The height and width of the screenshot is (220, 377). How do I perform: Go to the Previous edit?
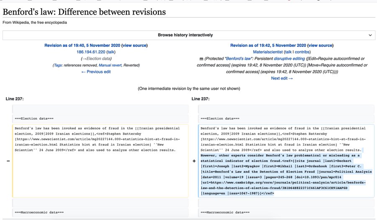pyautogui.click(x=96, y=72)
